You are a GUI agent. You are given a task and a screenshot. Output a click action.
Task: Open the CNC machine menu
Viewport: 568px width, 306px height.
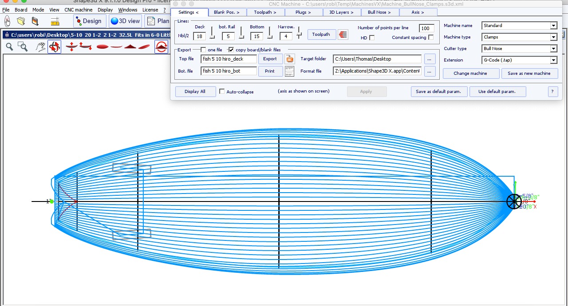pyautogui.click(x=79, y=10)
